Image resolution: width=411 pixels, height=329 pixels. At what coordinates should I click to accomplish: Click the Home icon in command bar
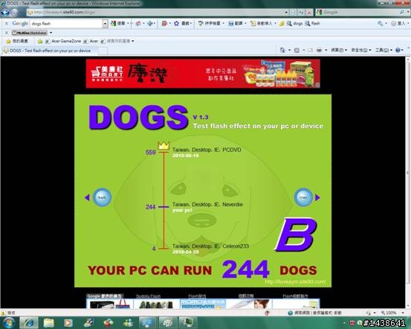(282, 50)
